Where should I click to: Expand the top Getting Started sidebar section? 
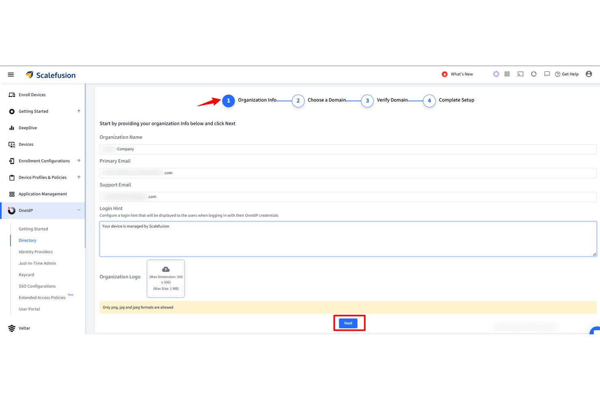(x=79, y=111)
